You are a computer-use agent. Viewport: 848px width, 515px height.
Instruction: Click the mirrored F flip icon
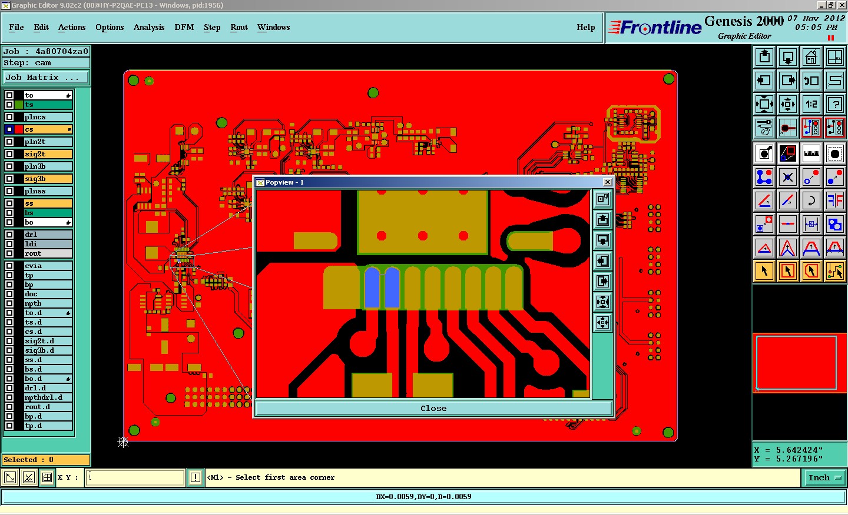point(835,200)
